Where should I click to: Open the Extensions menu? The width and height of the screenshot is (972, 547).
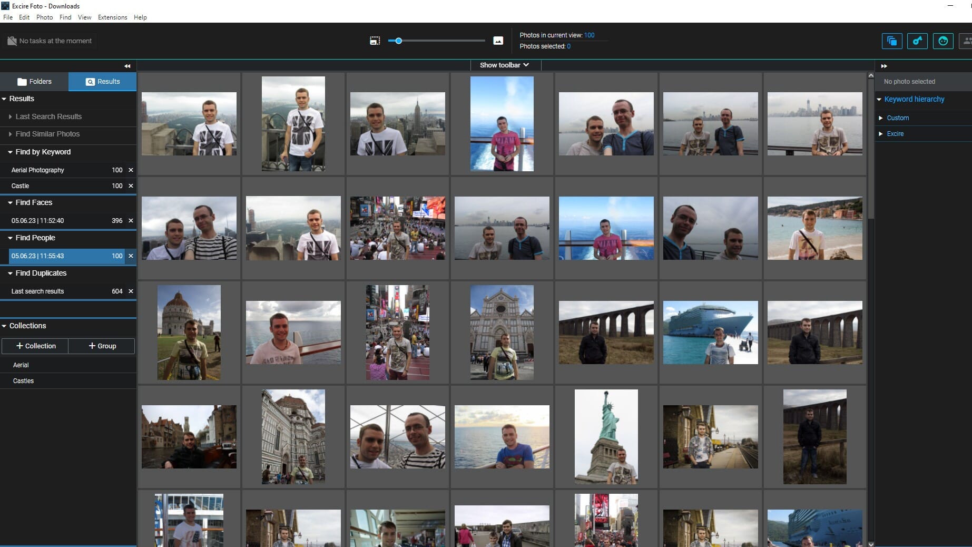coord(112,17)
